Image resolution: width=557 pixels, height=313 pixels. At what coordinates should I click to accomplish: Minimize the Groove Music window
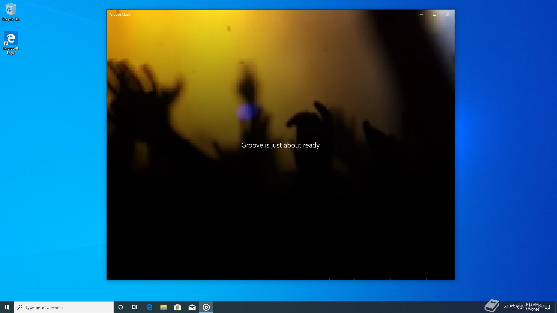click(x=421, y=14)
